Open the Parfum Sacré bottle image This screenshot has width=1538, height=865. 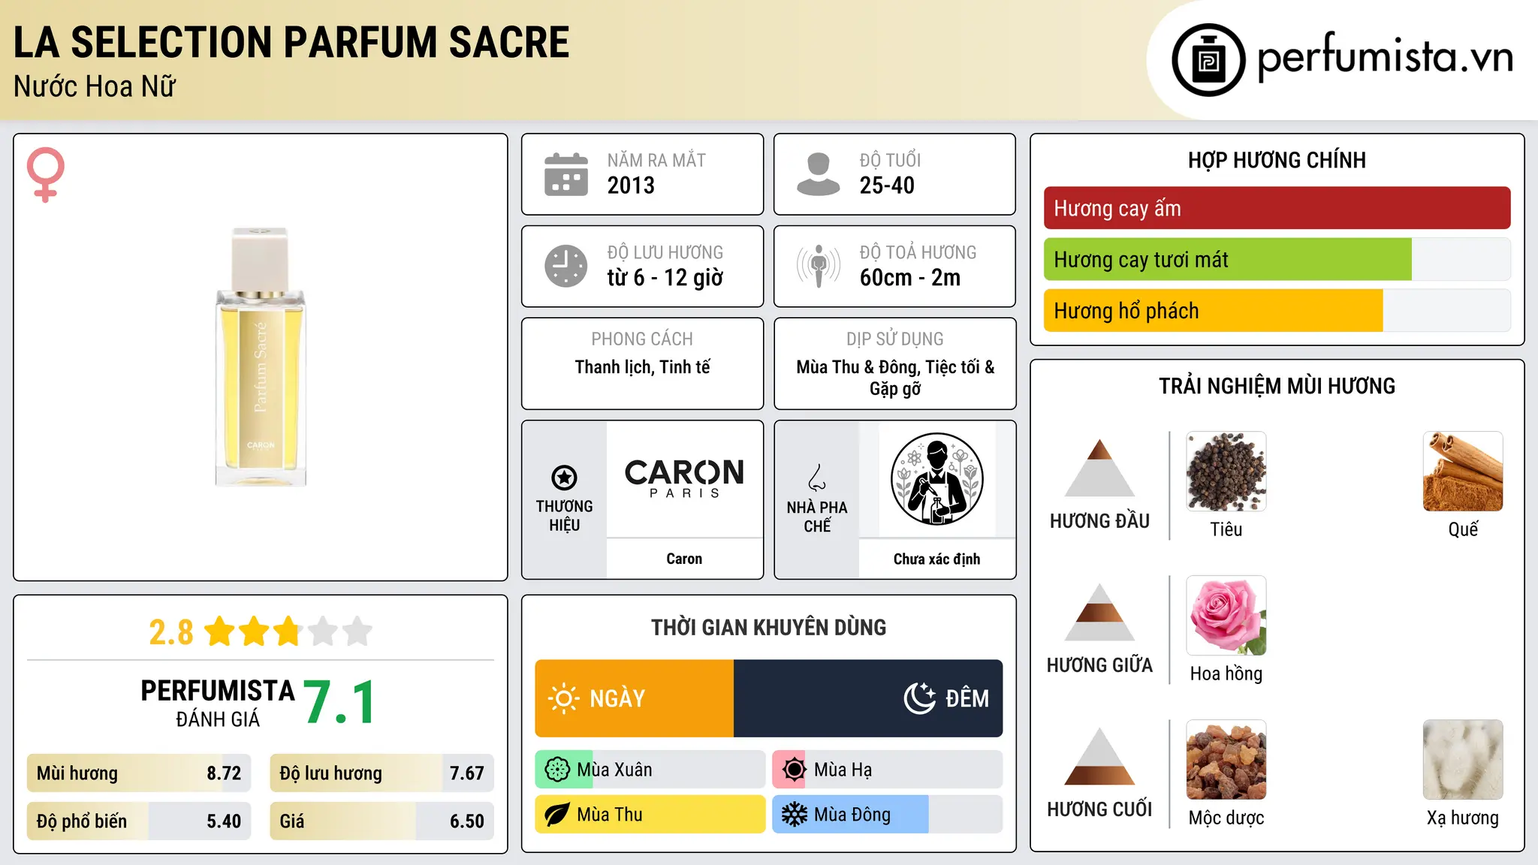[261, 357]
